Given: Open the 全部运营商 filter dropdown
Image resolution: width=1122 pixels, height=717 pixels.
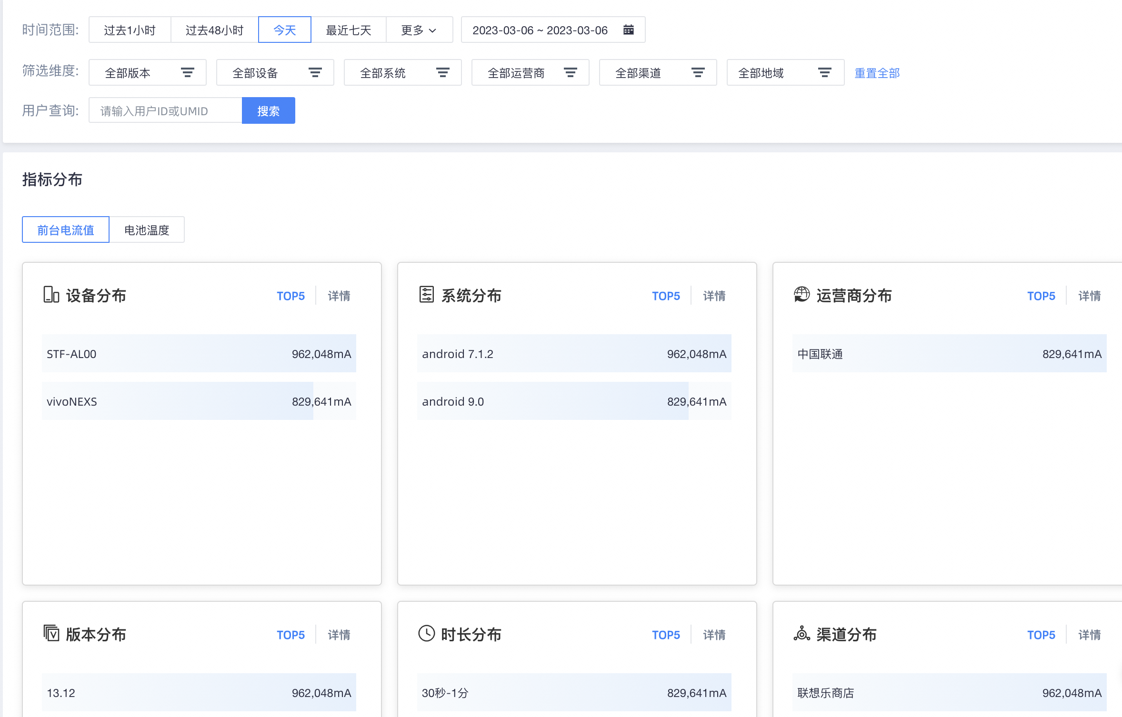Looking at the screenshot, I should 531,72.
